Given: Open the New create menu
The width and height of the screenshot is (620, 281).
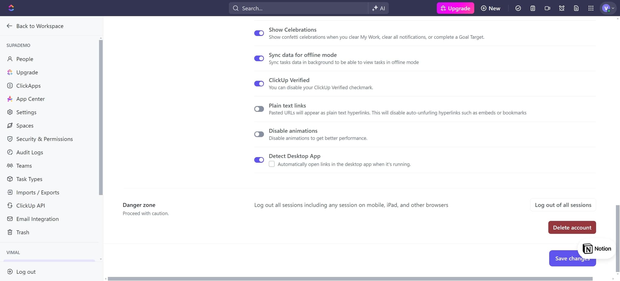Looking at the screenshot, I should (490, 8).
